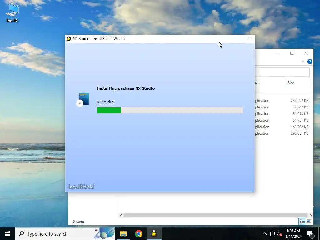Launch Google Chrome from the taskbar
The height and width of the screenshot is (240, 320).
[x=138, y=234]
